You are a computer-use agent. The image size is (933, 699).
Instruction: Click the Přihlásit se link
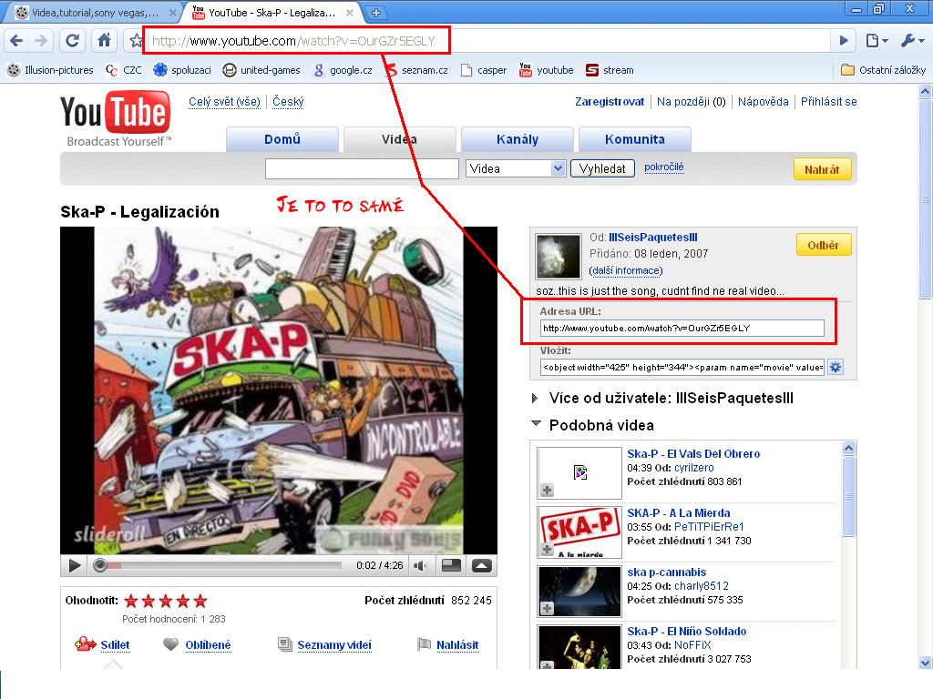click(829, 102)
